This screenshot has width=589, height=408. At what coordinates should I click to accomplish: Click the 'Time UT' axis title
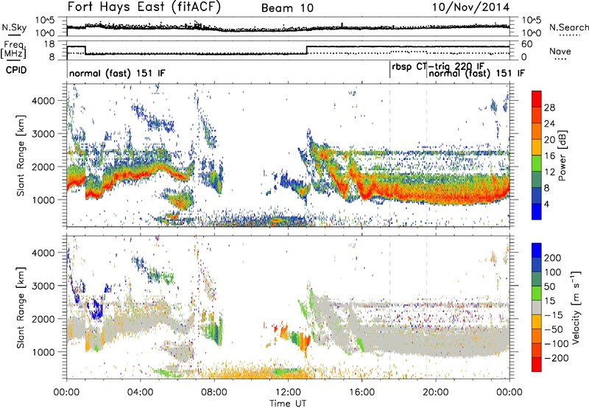[x=288, y=403]
